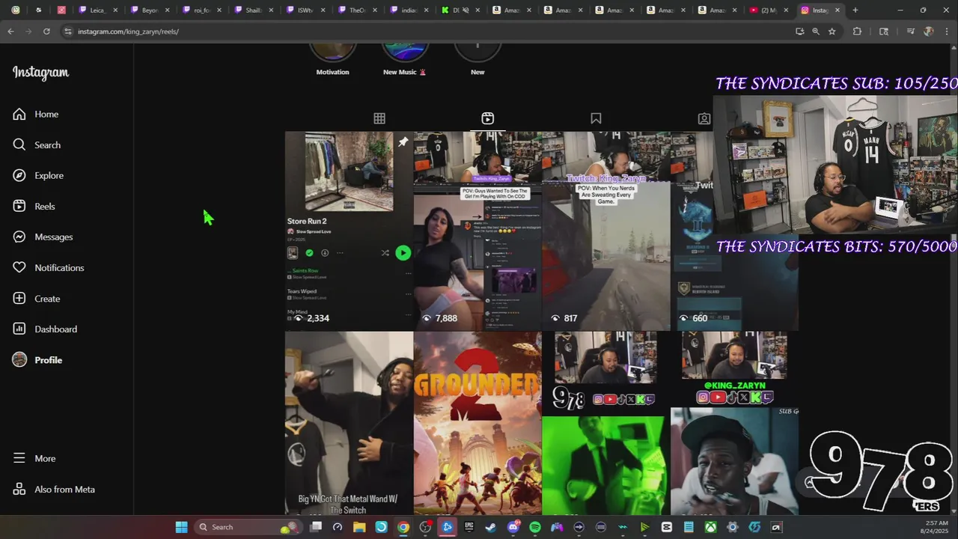Bookmark this page with star icon
This screenshot has width=958, height=539.
tap(832, 31)
